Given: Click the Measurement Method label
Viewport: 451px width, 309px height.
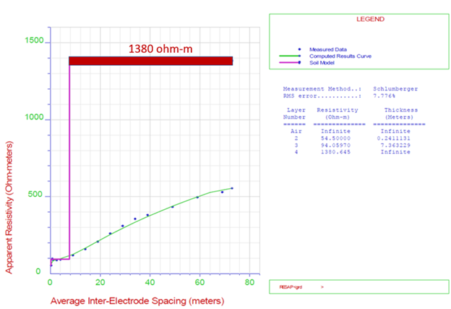Looking at the screenshot, I should tap(322, 89).
